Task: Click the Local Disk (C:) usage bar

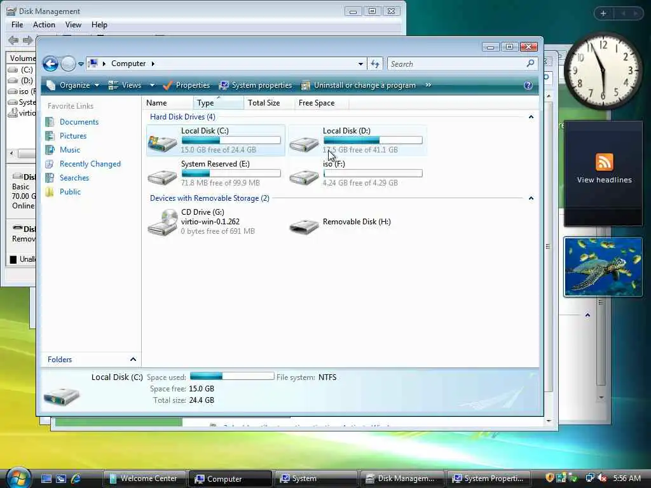Action: pos(231,140)
